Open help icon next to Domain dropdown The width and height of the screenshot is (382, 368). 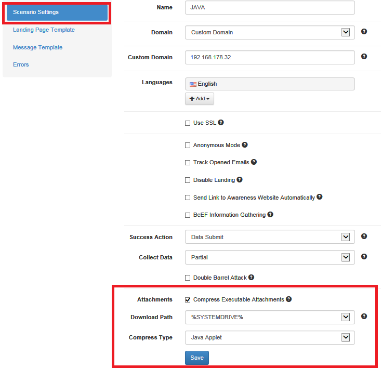[364, 31]
